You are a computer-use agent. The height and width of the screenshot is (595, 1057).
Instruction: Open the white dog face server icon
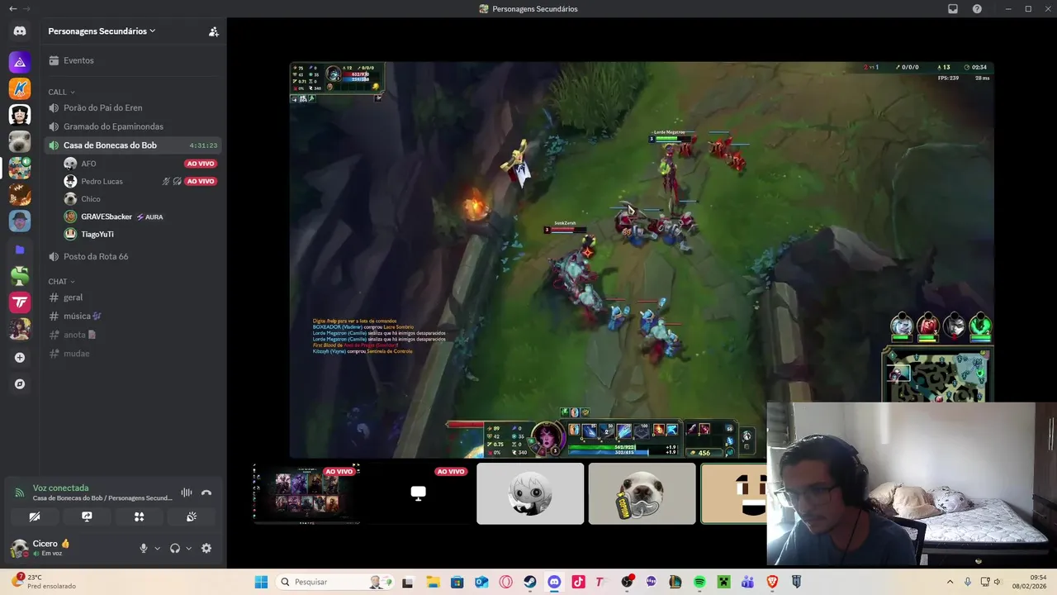(x=20, y=141)
